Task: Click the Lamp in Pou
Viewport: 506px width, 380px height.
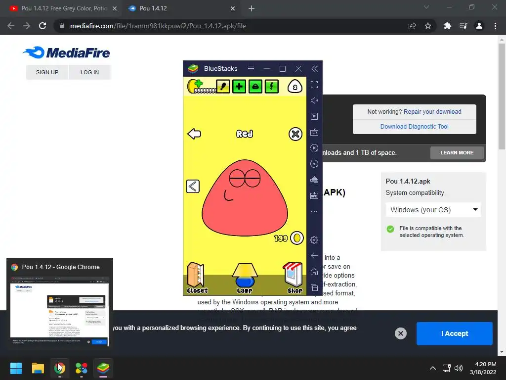Action: pos(245,278)
